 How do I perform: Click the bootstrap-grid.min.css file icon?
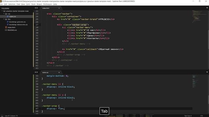[8, 22]
